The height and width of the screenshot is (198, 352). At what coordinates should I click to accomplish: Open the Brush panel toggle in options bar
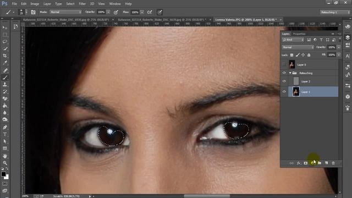click(33, 12)
